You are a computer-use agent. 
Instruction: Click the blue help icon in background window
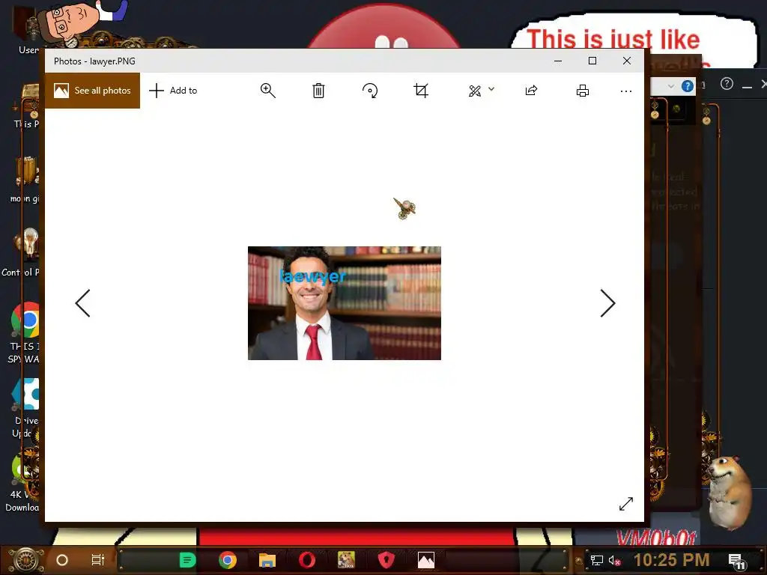[x=688, y=87]
